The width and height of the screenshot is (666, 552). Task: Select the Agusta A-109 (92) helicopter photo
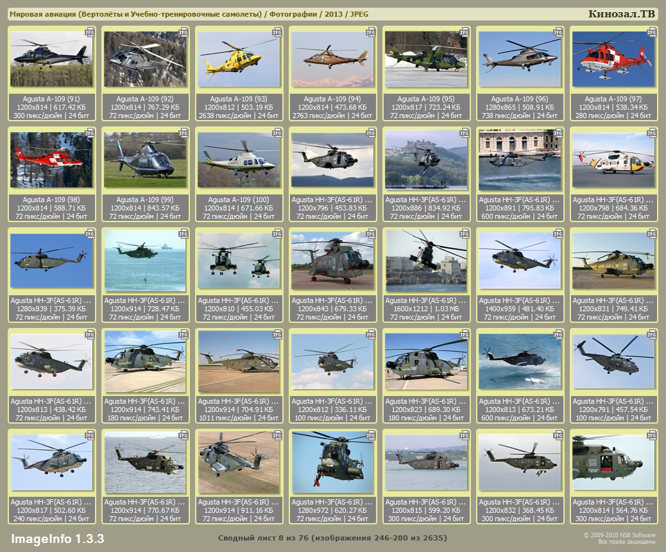145,60
